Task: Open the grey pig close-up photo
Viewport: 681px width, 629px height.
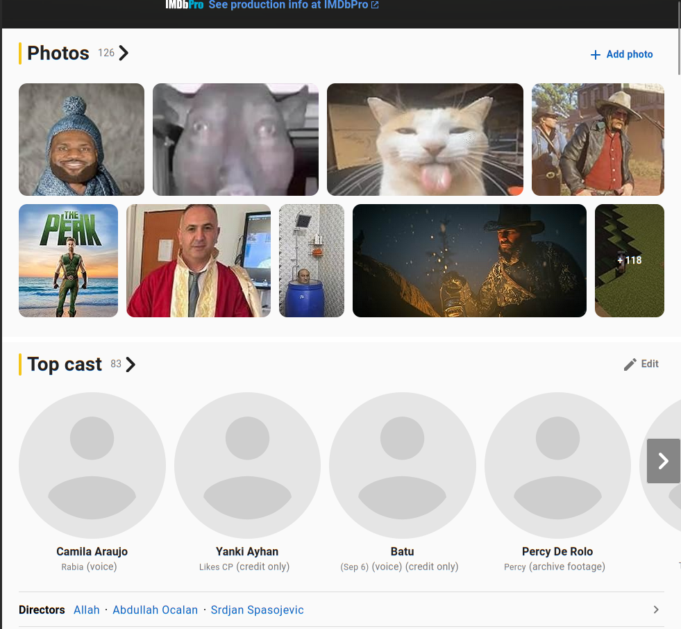Action: pyautogui.click(x=235, y=140)
